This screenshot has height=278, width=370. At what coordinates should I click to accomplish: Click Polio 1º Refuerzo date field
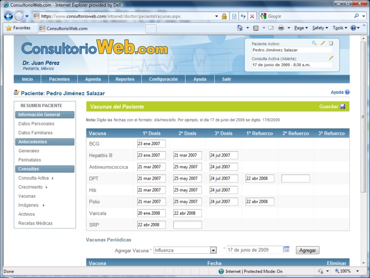pyautogui.click(x=260, y=202)
